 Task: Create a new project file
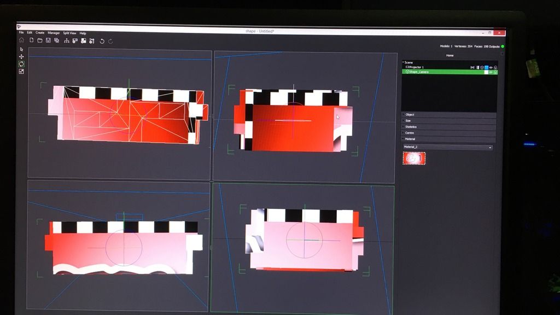31,40
